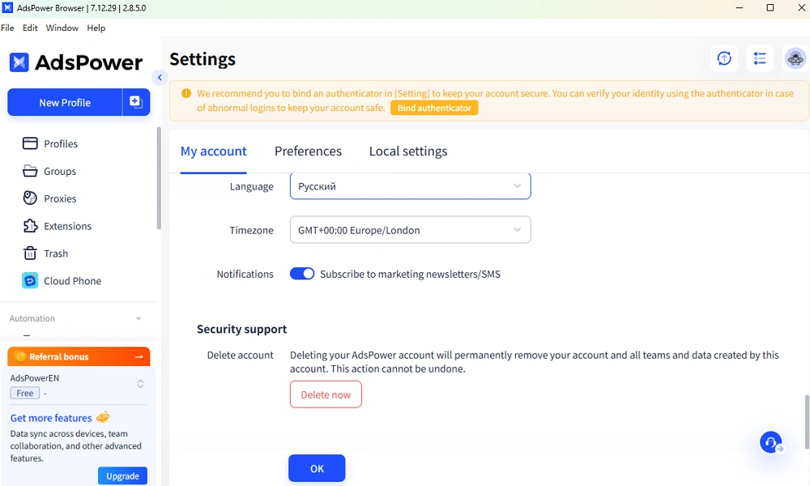
Task: Click the update/upgrade circular arrow icon
Action: (x=724, y=58)
